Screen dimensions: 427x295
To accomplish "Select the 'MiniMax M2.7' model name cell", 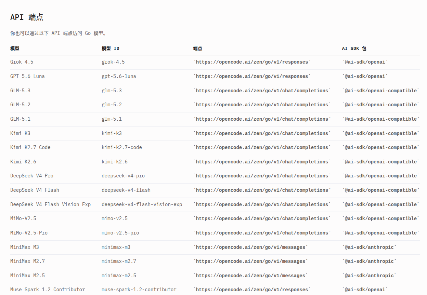I will (27, 261).
